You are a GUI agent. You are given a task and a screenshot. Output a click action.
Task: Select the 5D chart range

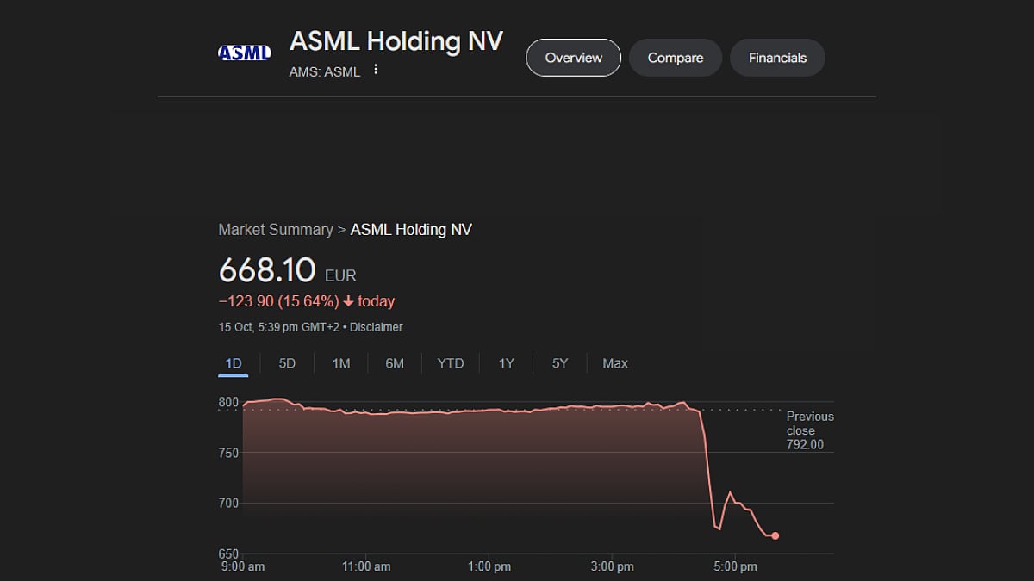[x=287, y=363]
